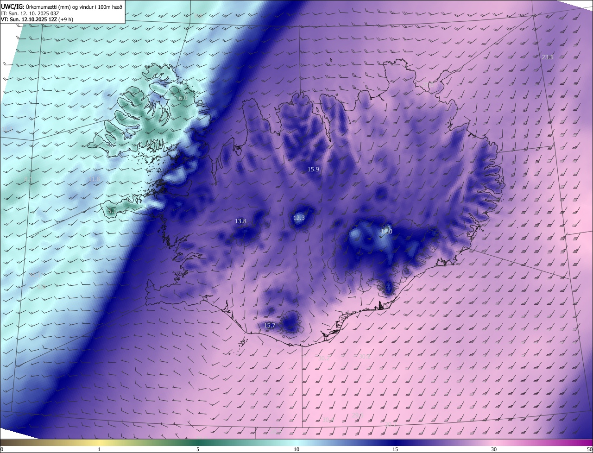Viewport: 593px width, 453px height.
Task: Click the 23.5 value label on the map
Action: [548, 57]
